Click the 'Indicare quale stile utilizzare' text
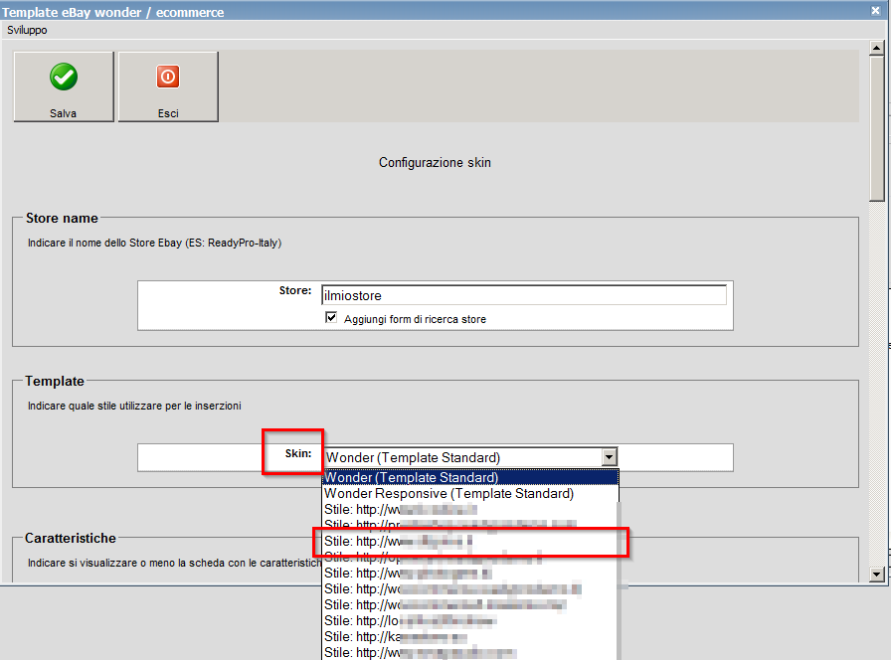 134,406
